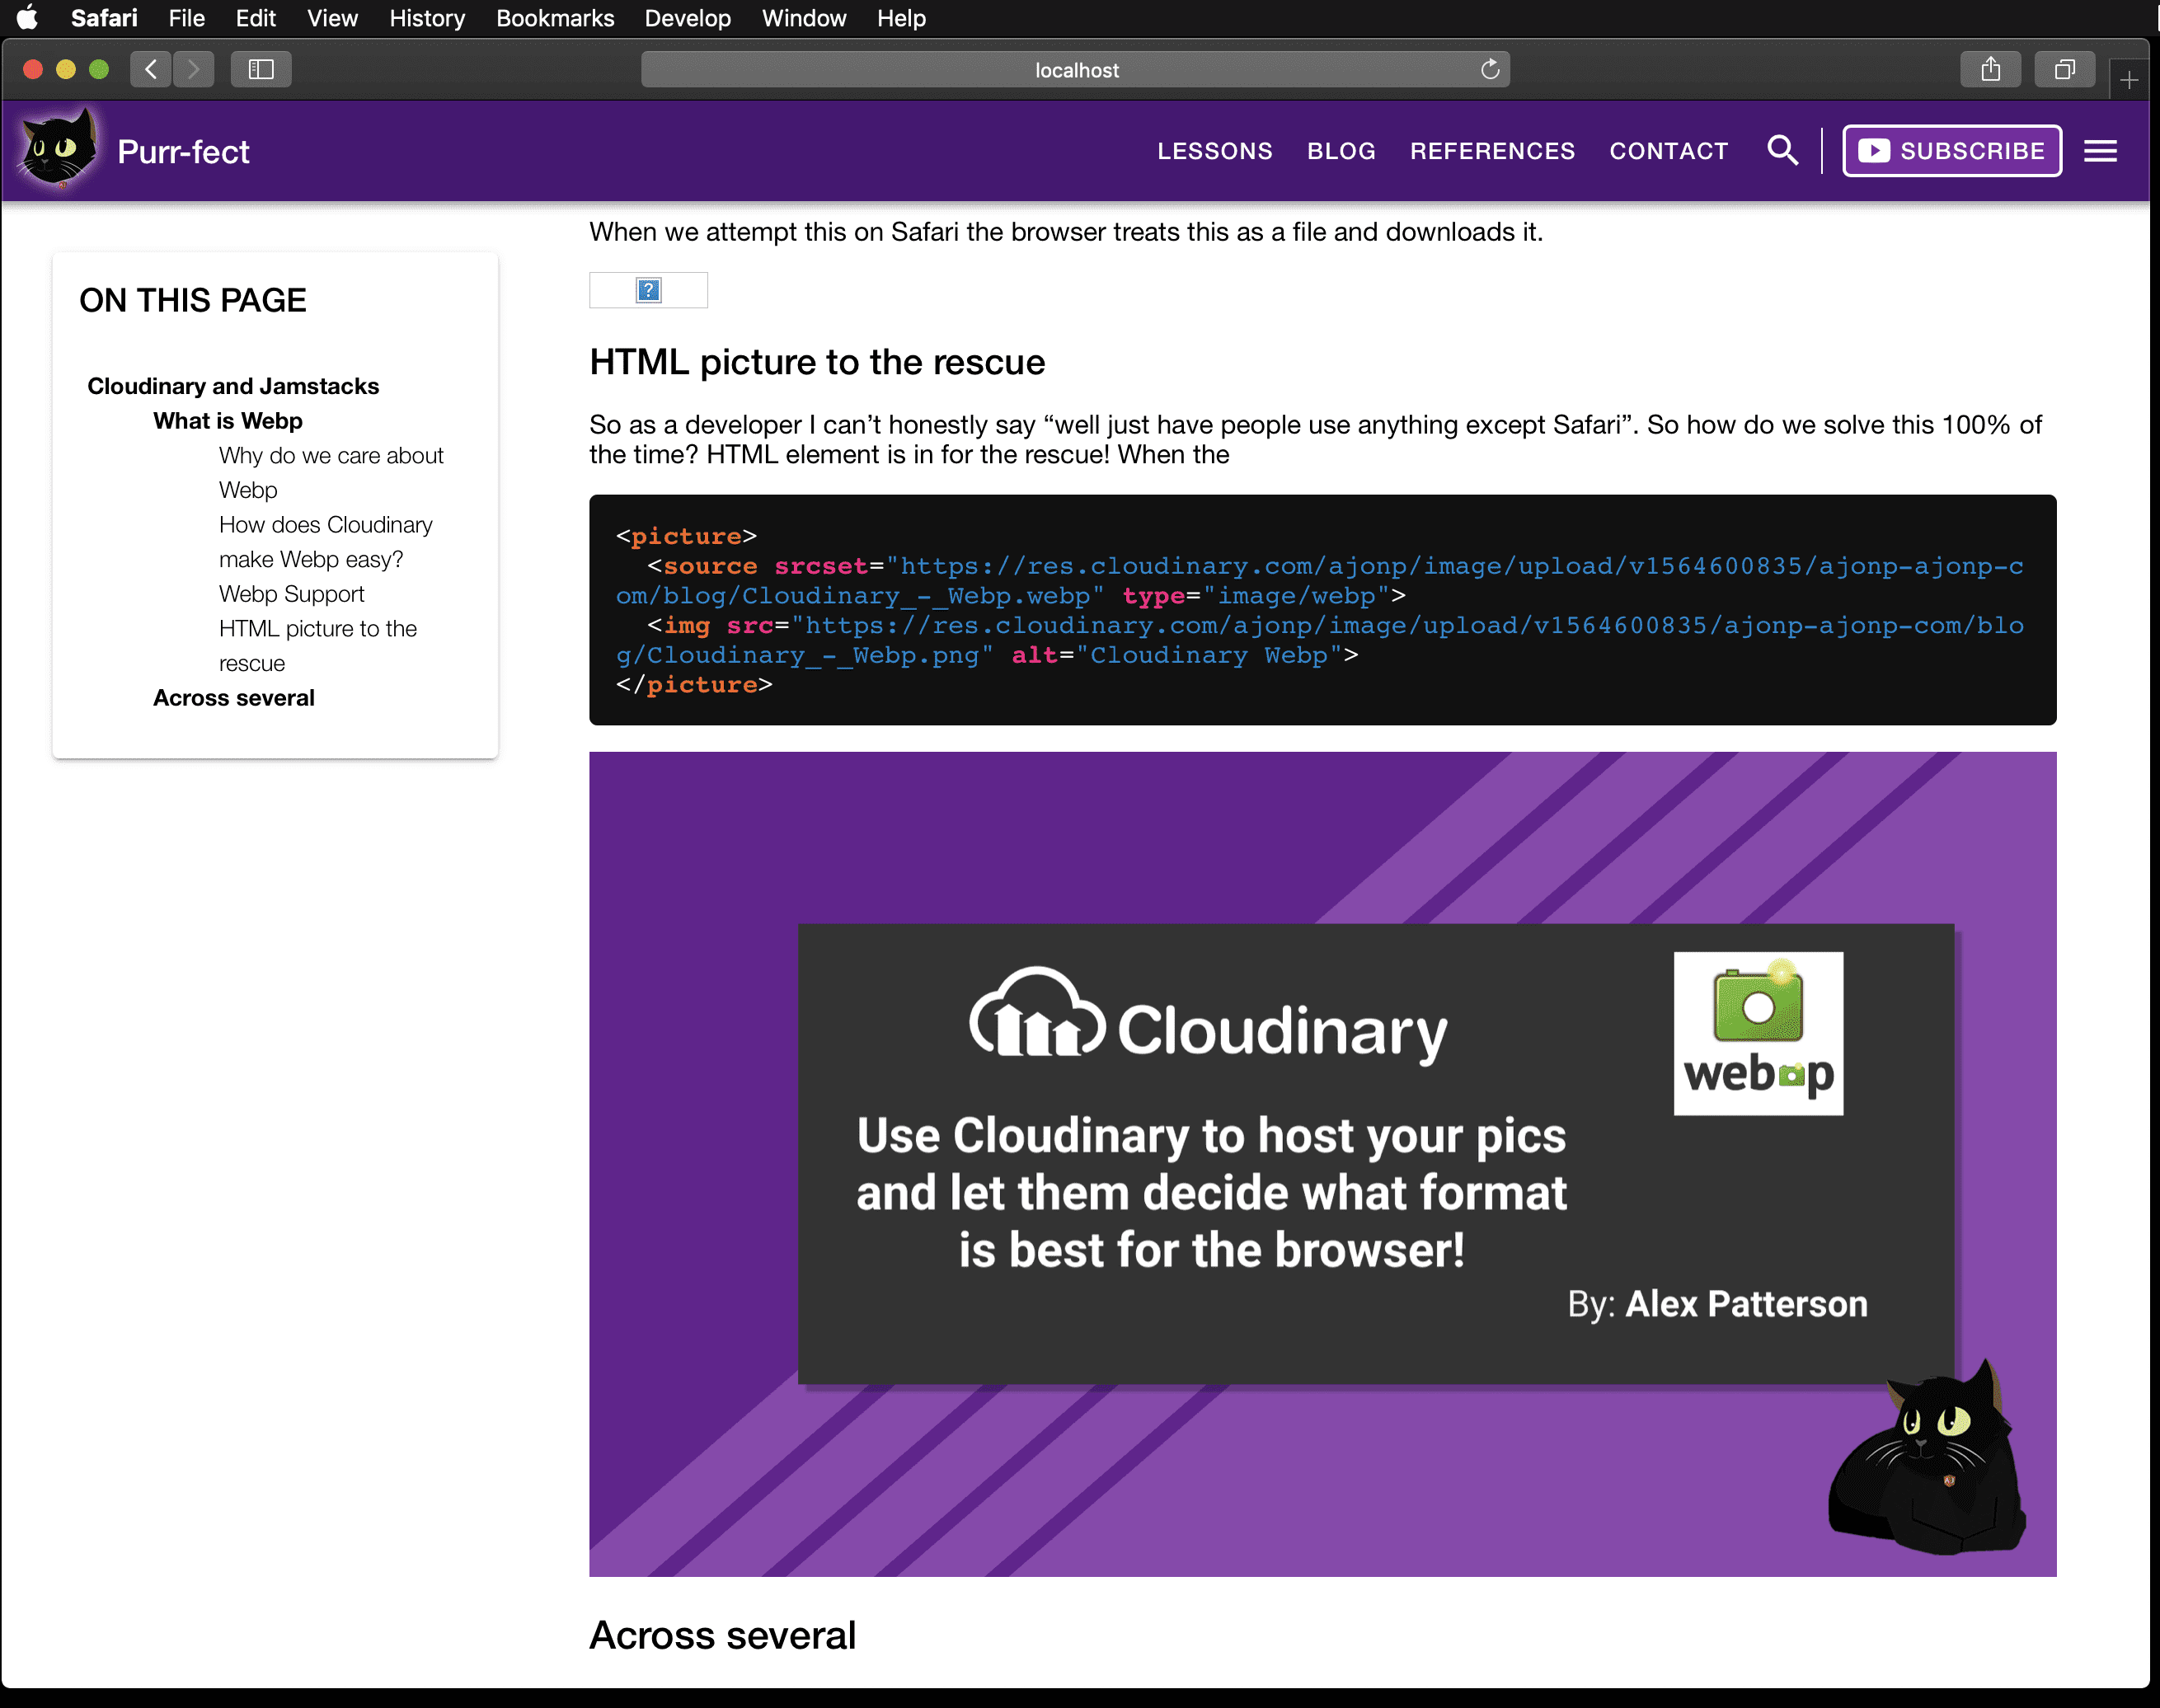
Task: Show all tabs overview icon
Action: pos(2064,69)
